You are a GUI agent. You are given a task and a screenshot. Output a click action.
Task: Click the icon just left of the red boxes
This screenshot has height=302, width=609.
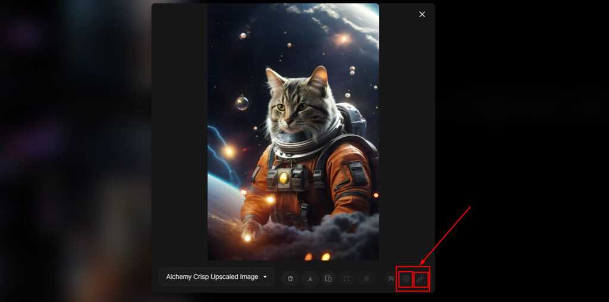(391, 278)
